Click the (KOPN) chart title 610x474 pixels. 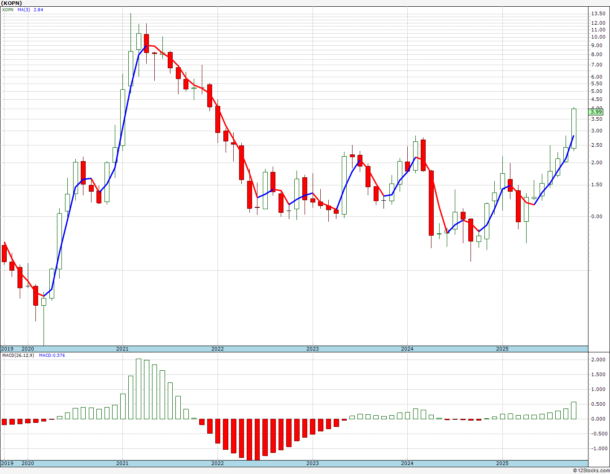pos(12,3)
